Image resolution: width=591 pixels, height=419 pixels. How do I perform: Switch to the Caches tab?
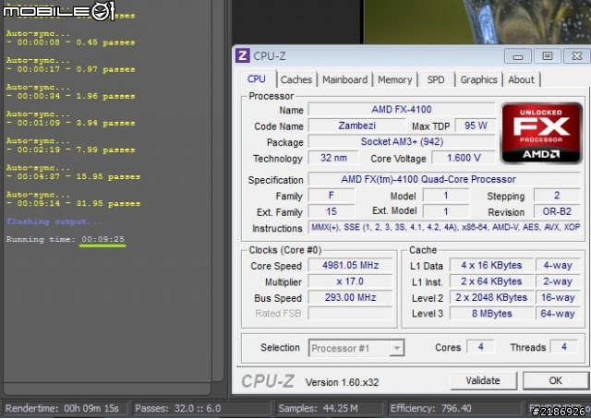pos(296,80)
